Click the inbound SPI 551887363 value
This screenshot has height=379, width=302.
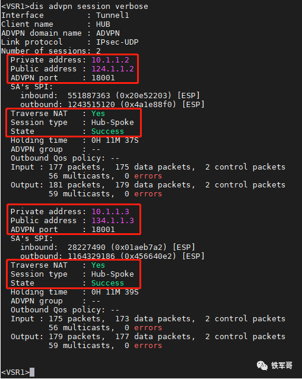pyautogui.click(x=88, y=96)
